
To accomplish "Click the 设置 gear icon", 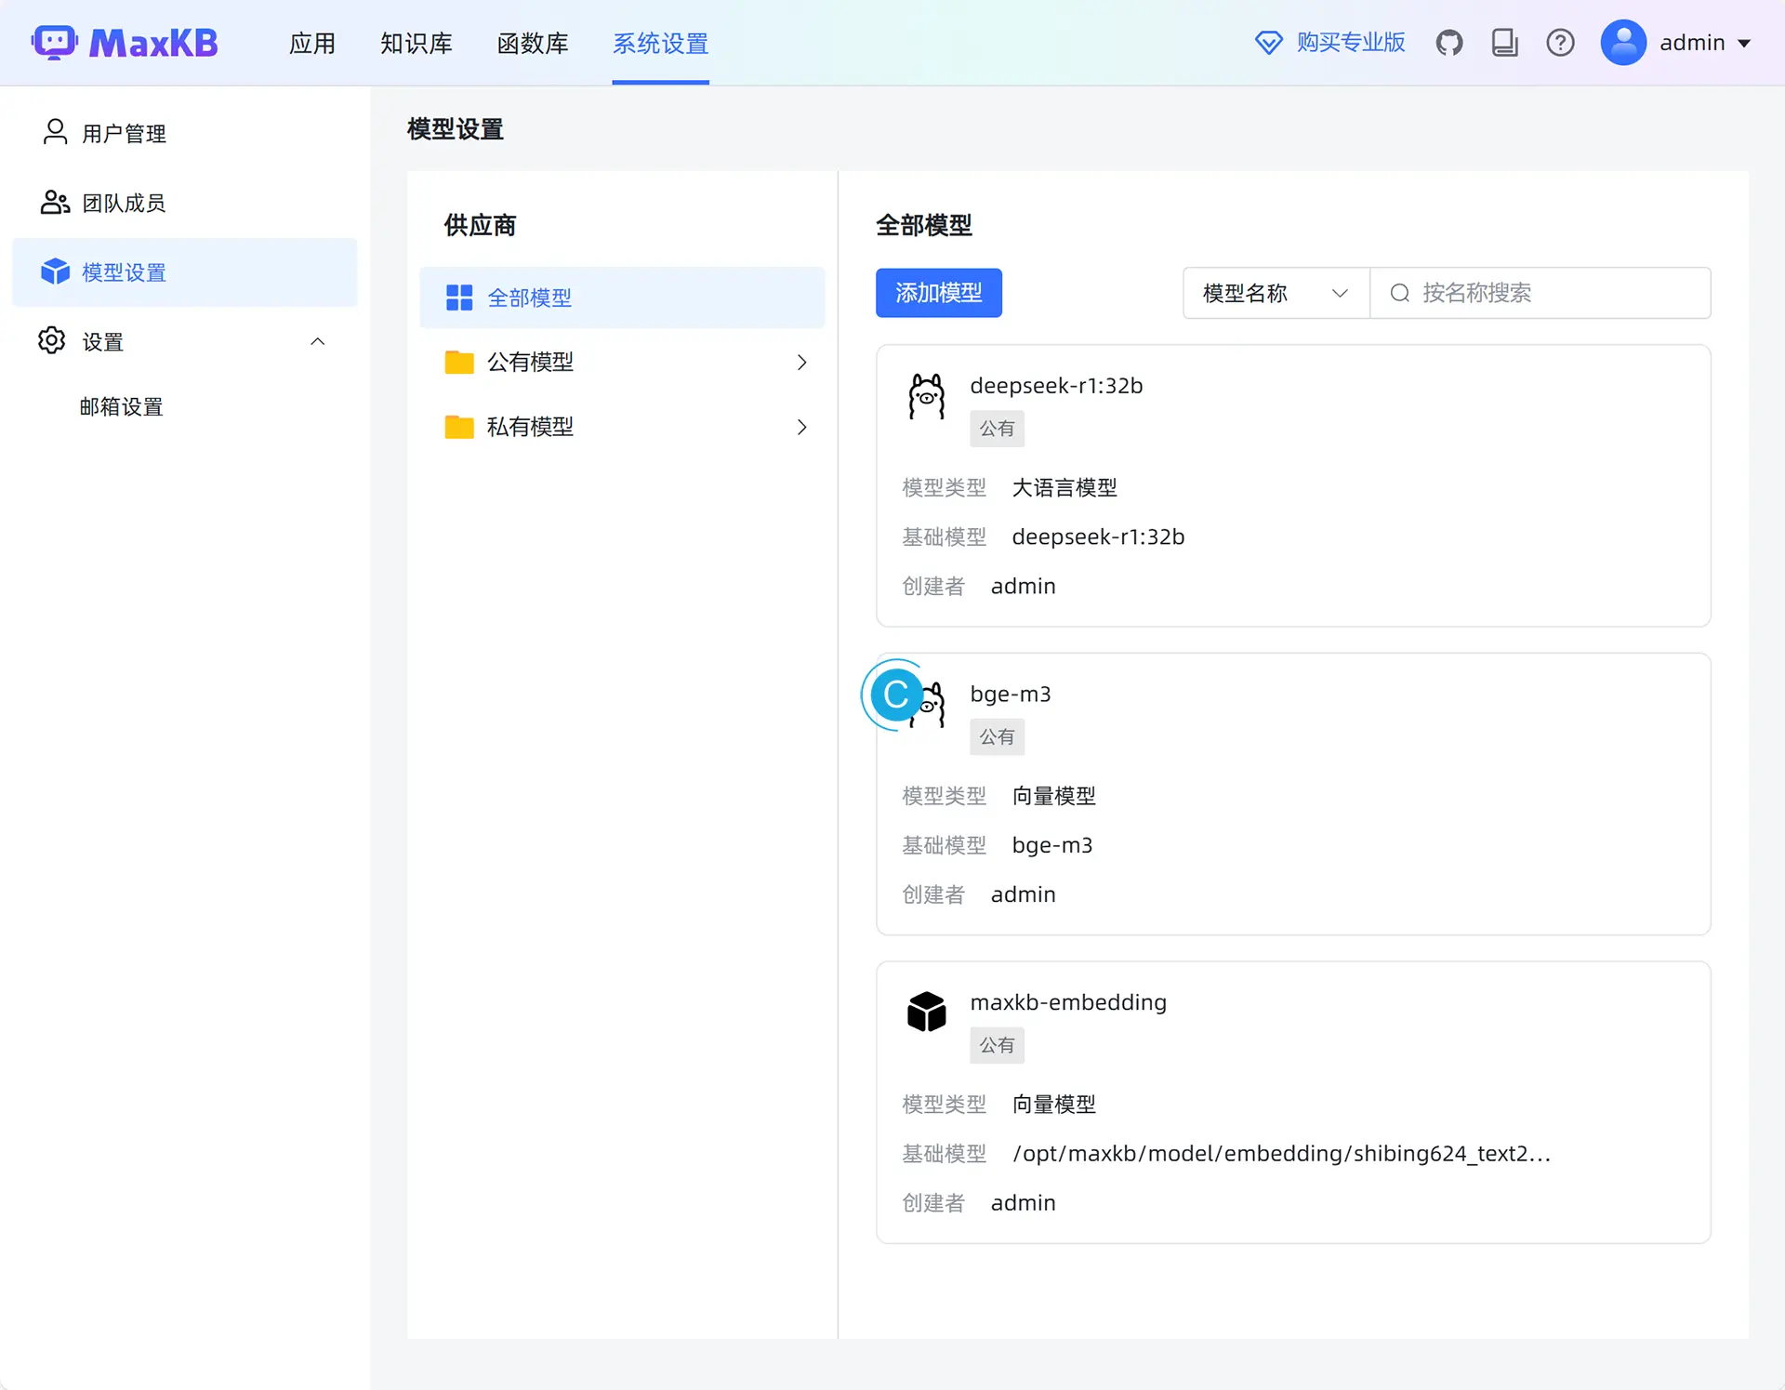I will (51, 340).
